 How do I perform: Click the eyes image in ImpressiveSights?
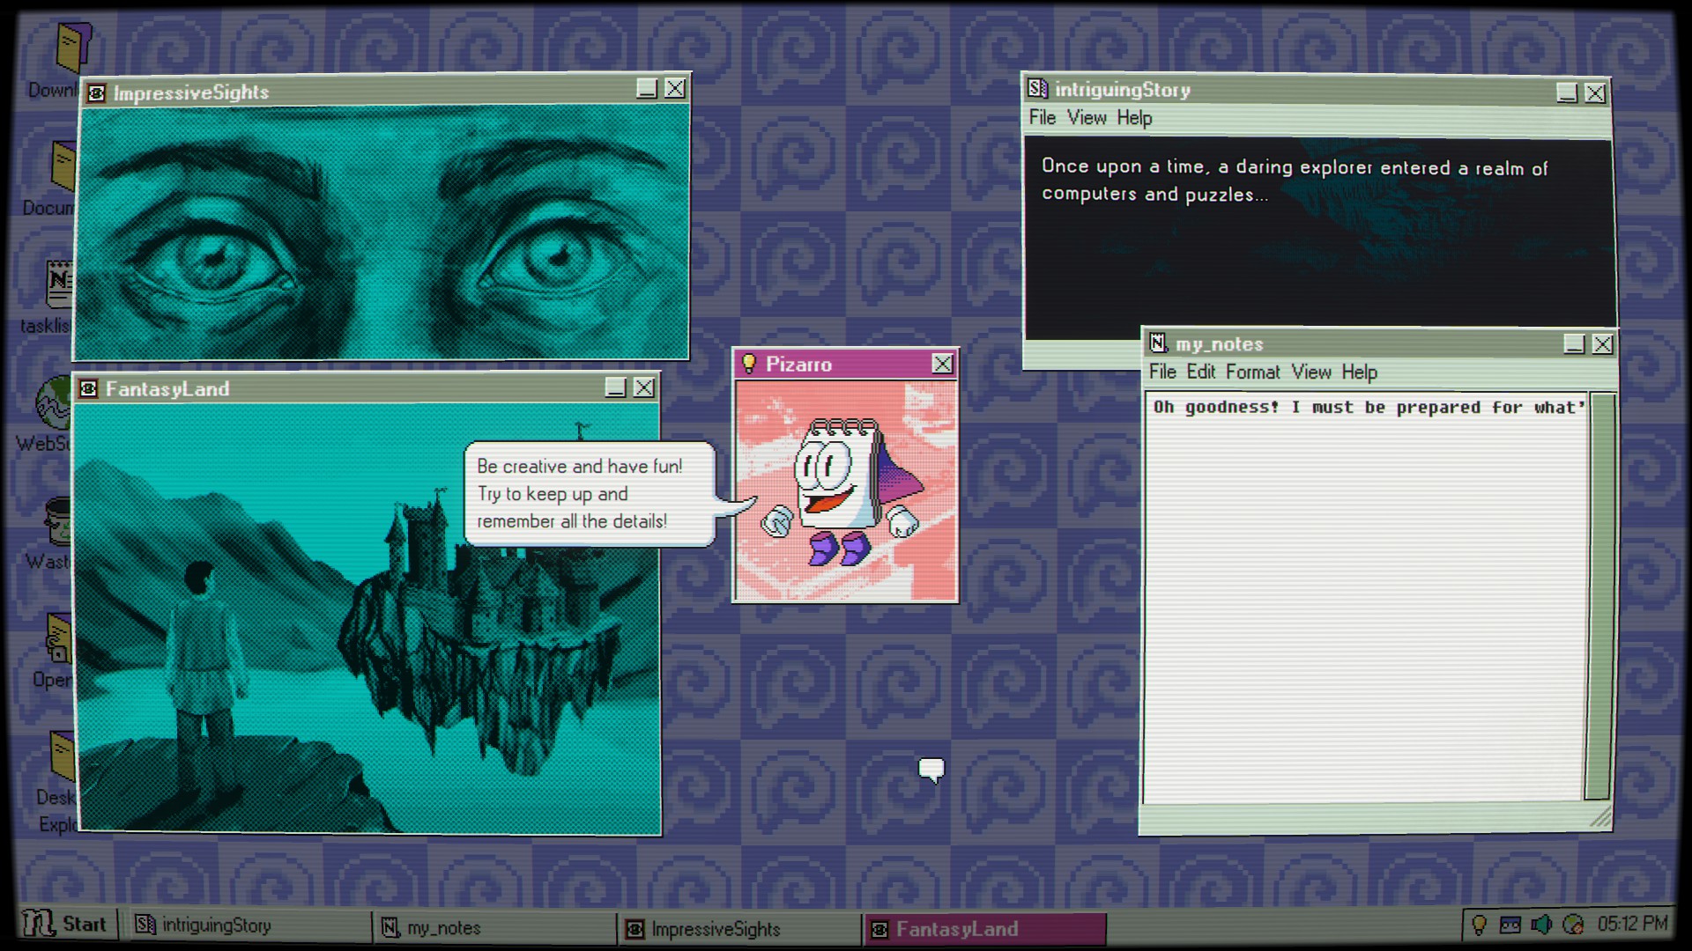[382, 233]
